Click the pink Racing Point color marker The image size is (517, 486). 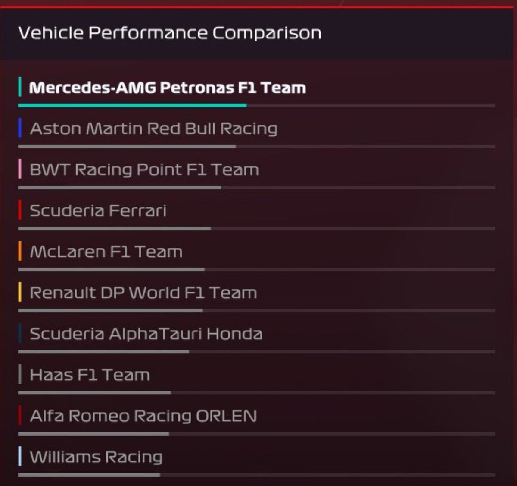(20, 169)
